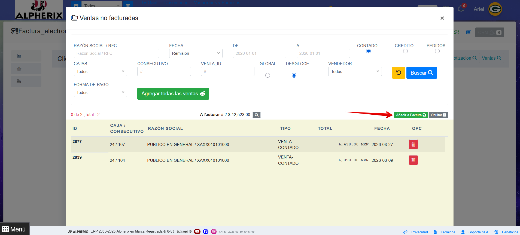Image resolution: width=520 pixels, height=235 pixels.
Task: Expand the CAJAS dropdown
Action: [100, 72]
